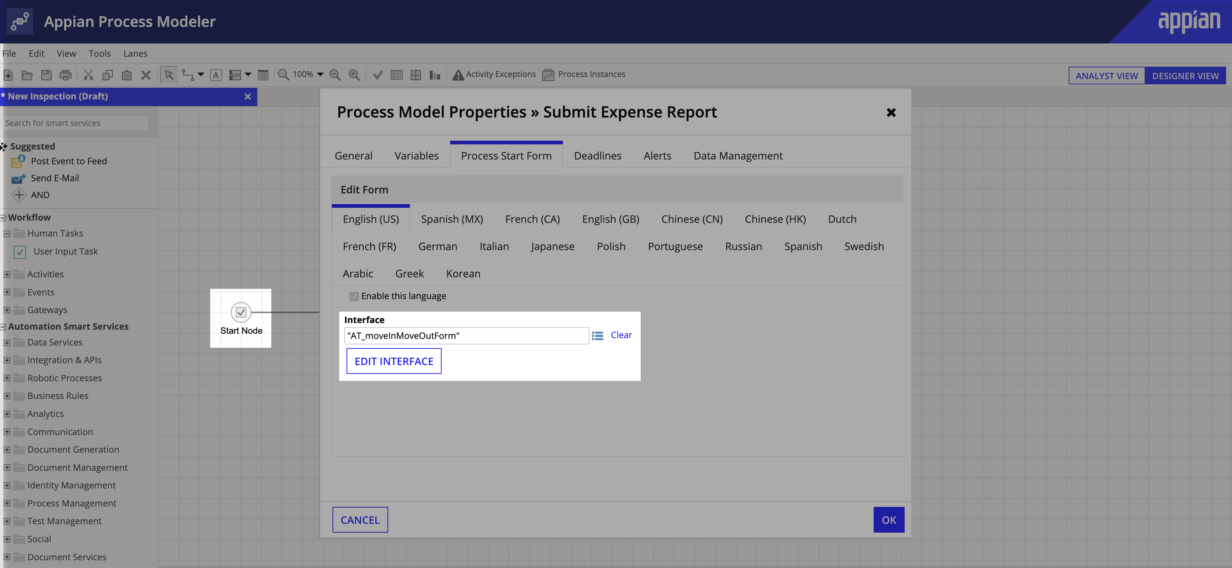The height and width of the screenshot is (568, 1232).
Task: Collapse the Human Tasks folder
Action: [7, 234]
